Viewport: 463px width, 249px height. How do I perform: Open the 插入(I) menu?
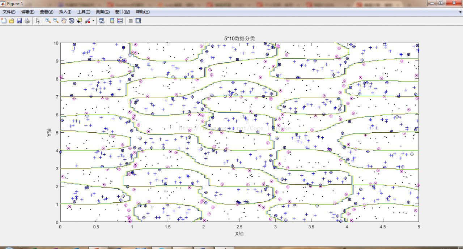tap(65, 12)
